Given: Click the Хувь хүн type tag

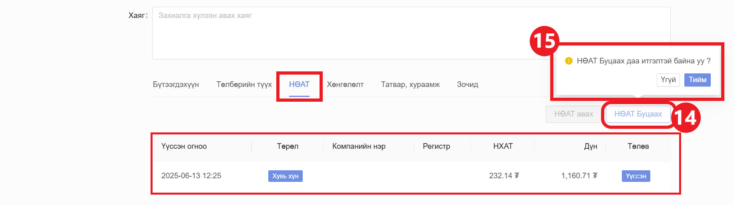Looking at the screenshot, I should click(x=285, y=176).
